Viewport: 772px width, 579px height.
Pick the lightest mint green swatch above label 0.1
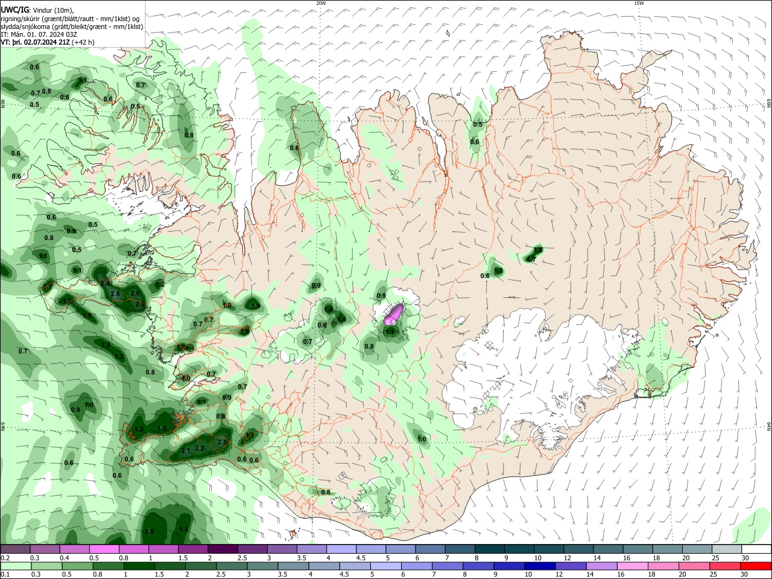tap(16, 566)
